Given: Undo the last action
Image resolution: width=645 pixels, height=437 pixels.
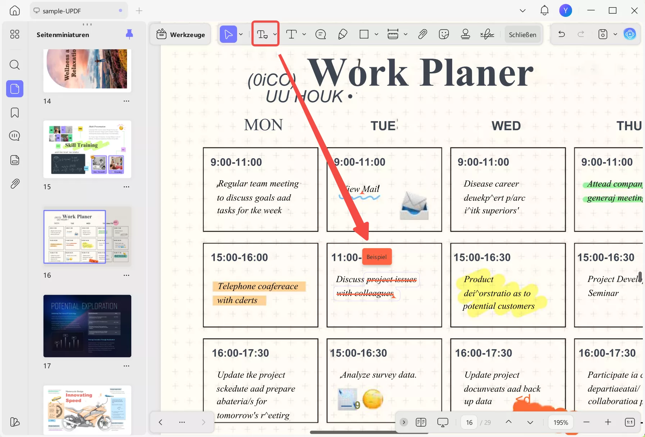Looking at the screenshot, I should click(562, 34).
